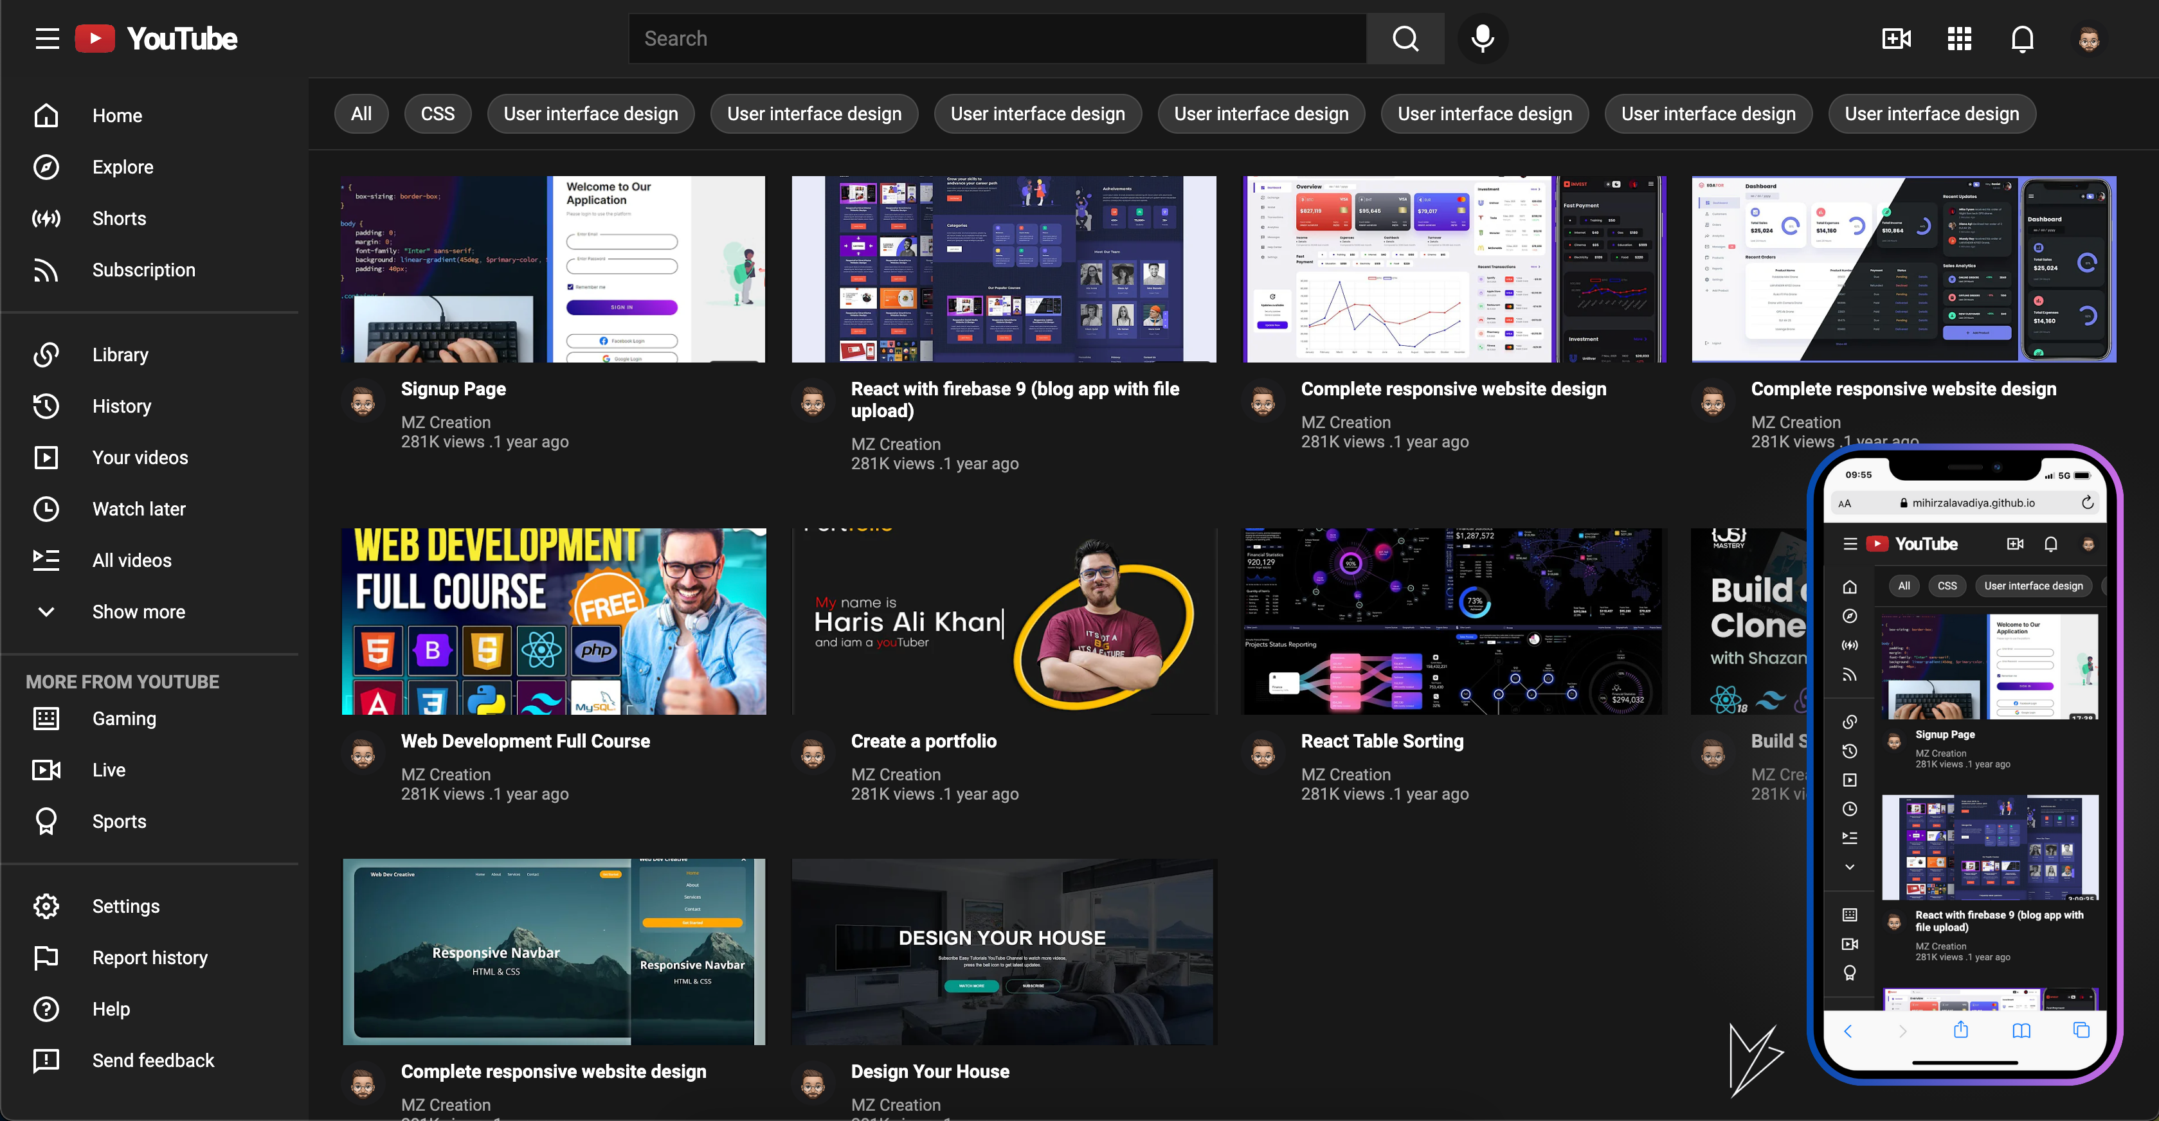Screen dimensions: 2159x1121
Task: Open the apps grid icon
Action: click(x=1960, y=39)
